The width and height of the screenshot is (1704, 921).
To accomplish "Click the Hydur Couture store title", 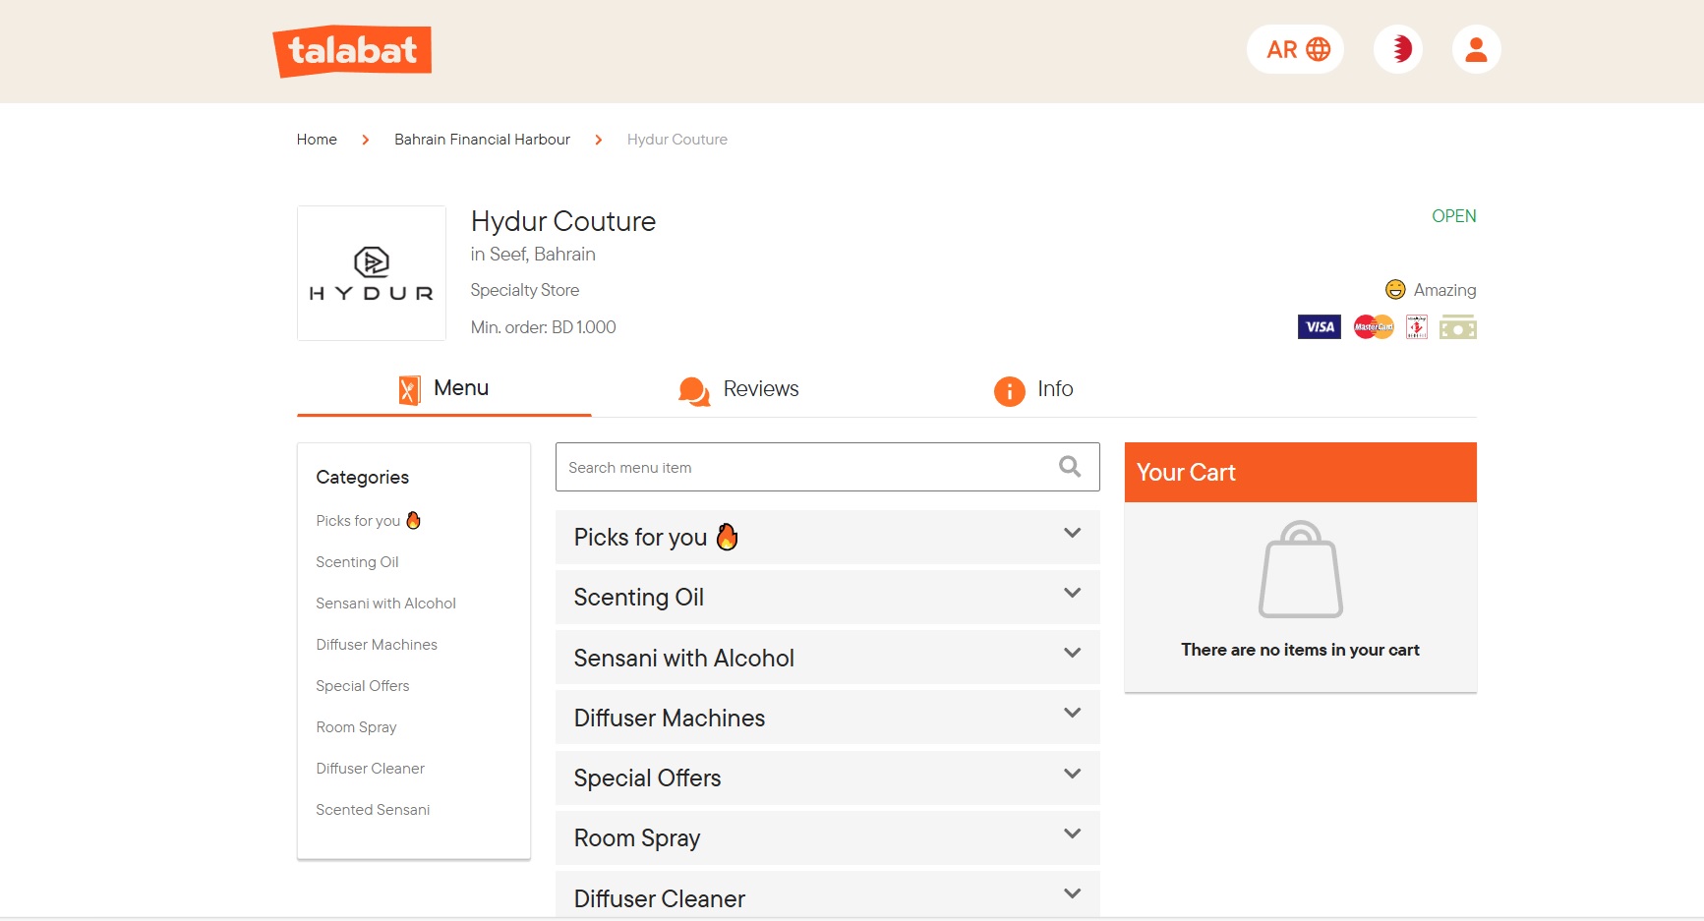I will [563, 221].
